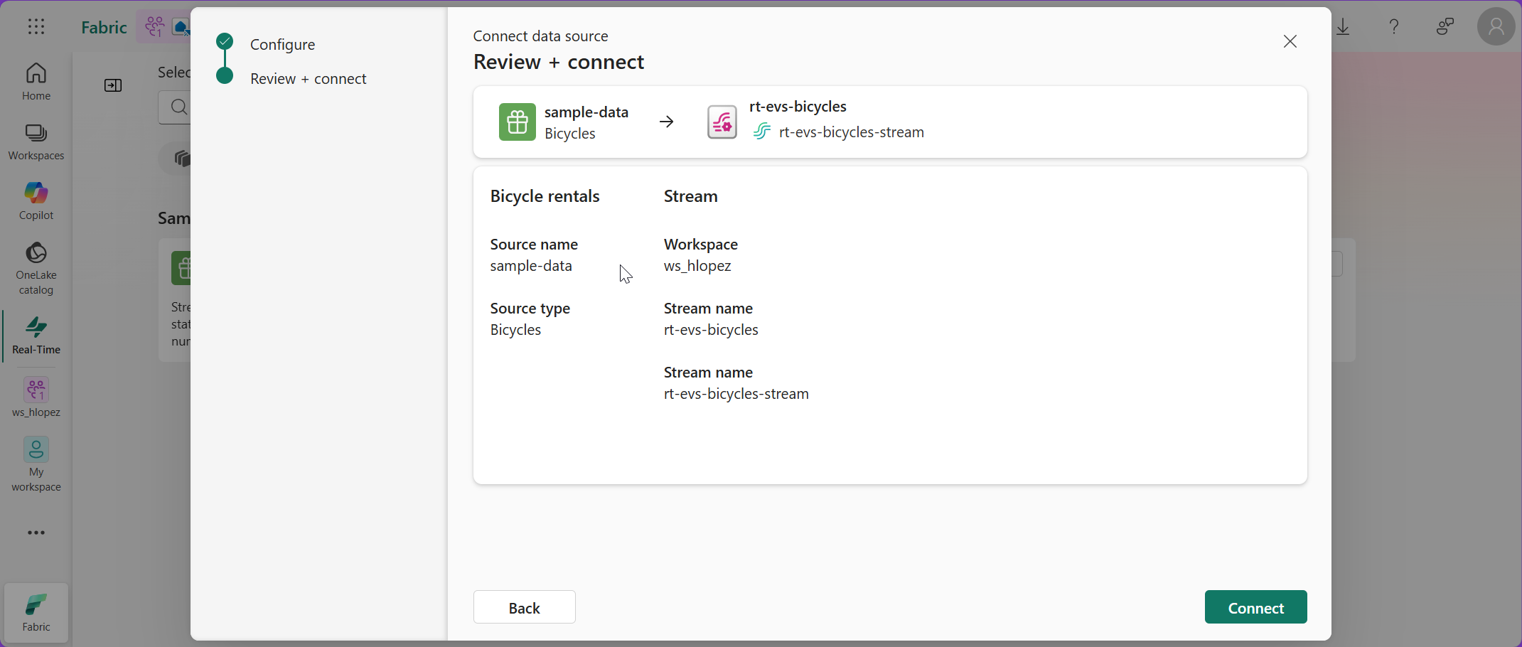Click the Connect button
This screenshot has height=647, width=1522.
[x=1255, y=607]
